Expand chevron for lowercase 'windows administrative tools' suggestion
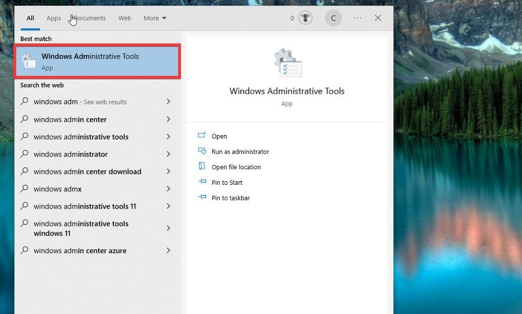This screenshot has width=522, height=314. point(168,137)
